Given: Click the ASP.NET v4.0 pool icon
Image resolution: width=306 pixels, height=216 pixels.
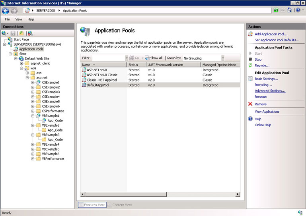Looking at the screenshot, I should pos(84,70).
